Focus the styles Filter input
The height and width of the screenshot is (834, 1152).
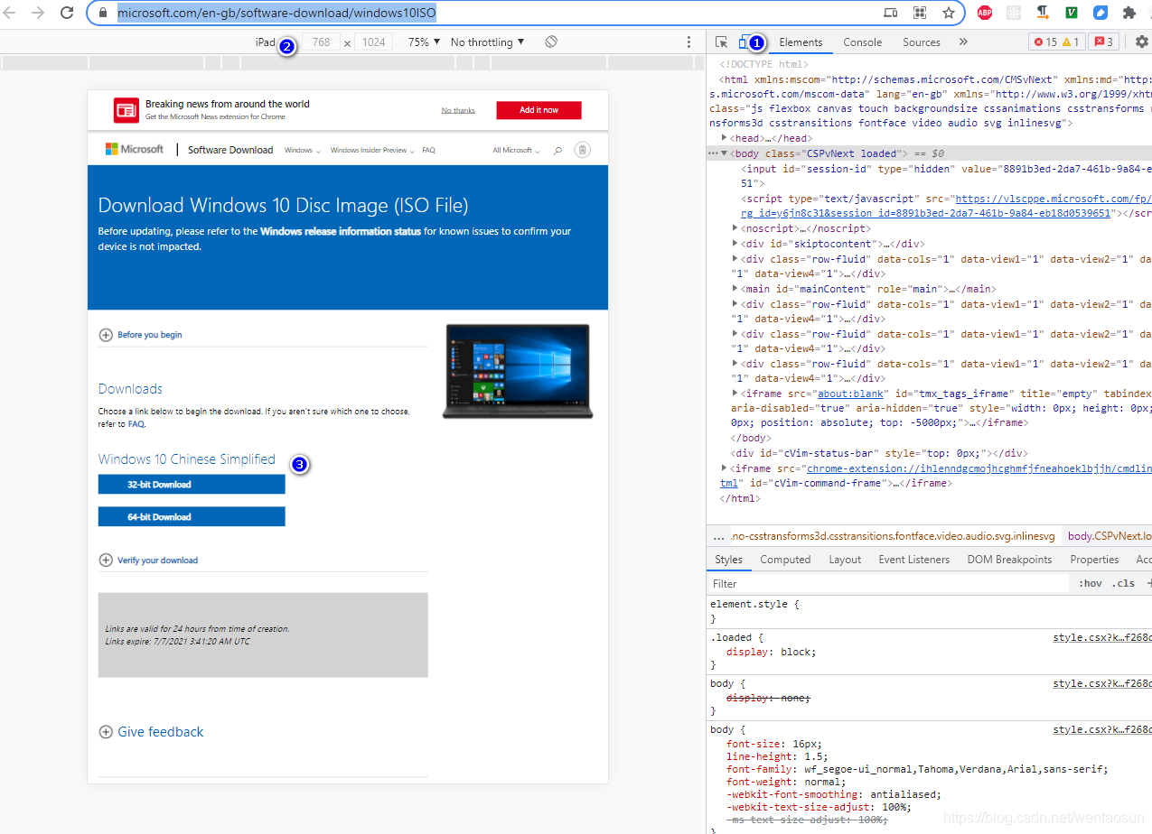(889, 584)
